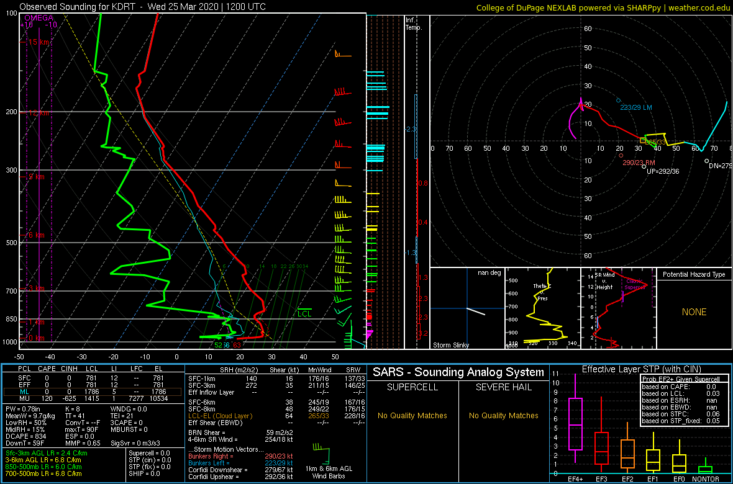Click the Bunkers left mover circle on hodograph

[619, 101]
